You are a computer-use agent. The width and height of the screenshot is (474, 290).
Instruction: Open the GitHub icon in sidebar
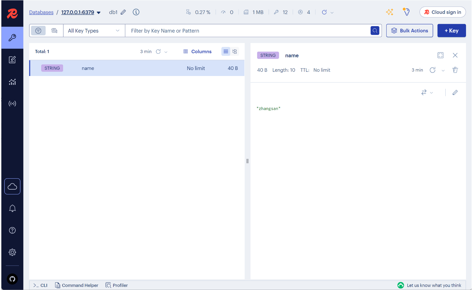(12, 279)
